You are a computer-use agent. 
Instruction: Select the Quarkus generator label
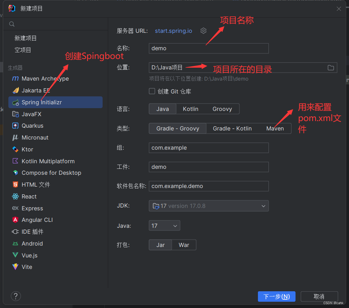point(32,126)
